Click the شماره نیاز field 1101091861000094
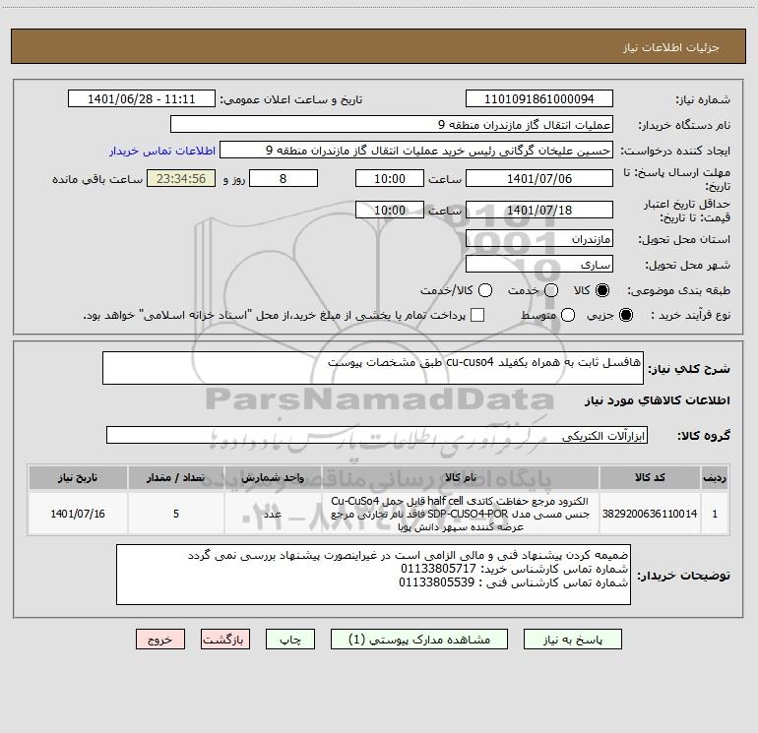758x733 pixels. [x=539, y=98]
